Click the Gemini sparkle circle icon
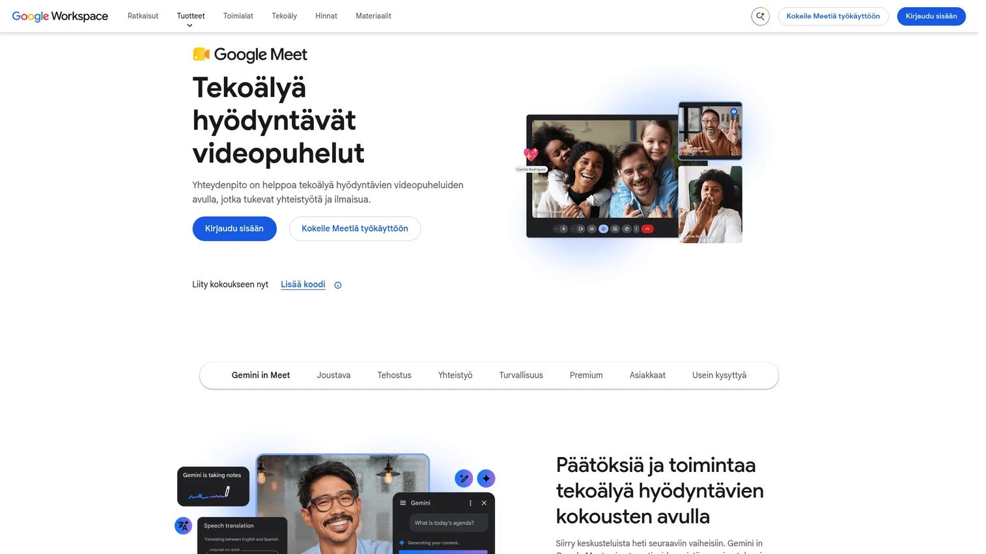Image resolution: width=986 pixels, height=554 pixels. pos(486,478)
